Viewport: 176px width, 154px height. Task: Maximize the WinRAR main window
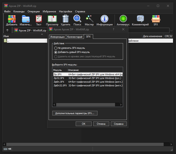pos(158,6)
